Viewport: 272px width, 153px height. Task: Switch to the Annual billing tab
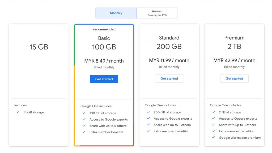tap(157, 13)
